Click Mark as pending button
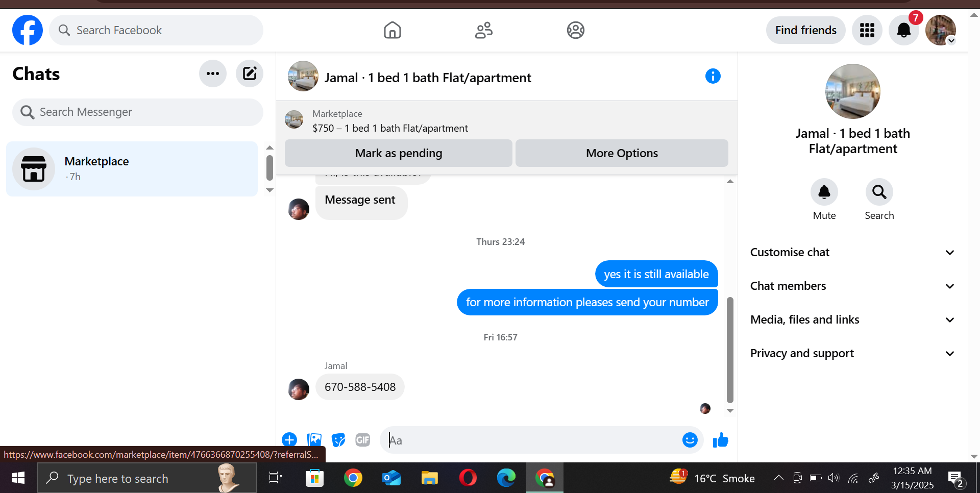980x493 pixels. (398, 153)
